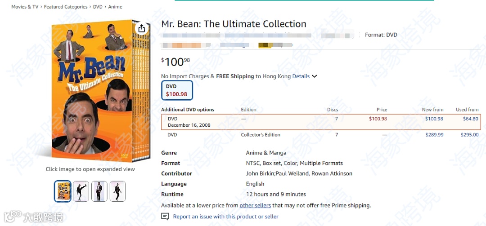The height and width of the screenshot is (226, 486).
Task: Report an issue with this product
Action: pyautogui.click(x=225, y=217)
